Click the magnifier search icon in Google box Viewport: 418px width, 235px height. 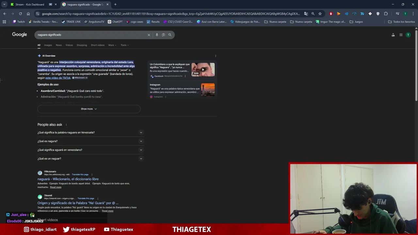pyautogui.click(x=170, y=35)
